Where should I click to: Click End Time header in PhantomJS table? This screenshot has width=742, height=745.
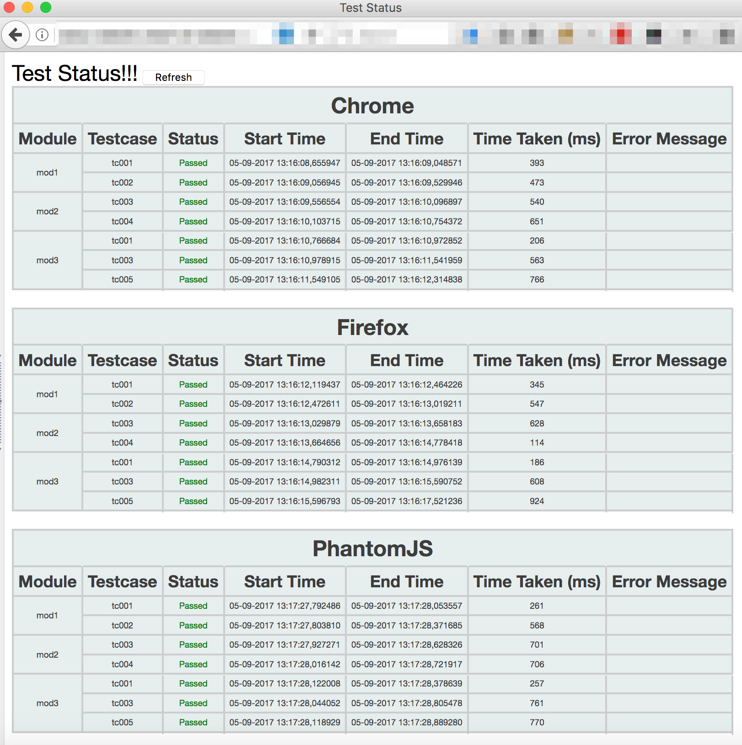click(x=407, y=581)
